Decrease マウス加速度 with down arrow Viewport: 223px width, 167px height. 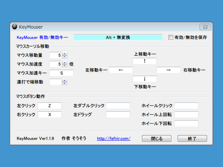click(x=65, y=66)
